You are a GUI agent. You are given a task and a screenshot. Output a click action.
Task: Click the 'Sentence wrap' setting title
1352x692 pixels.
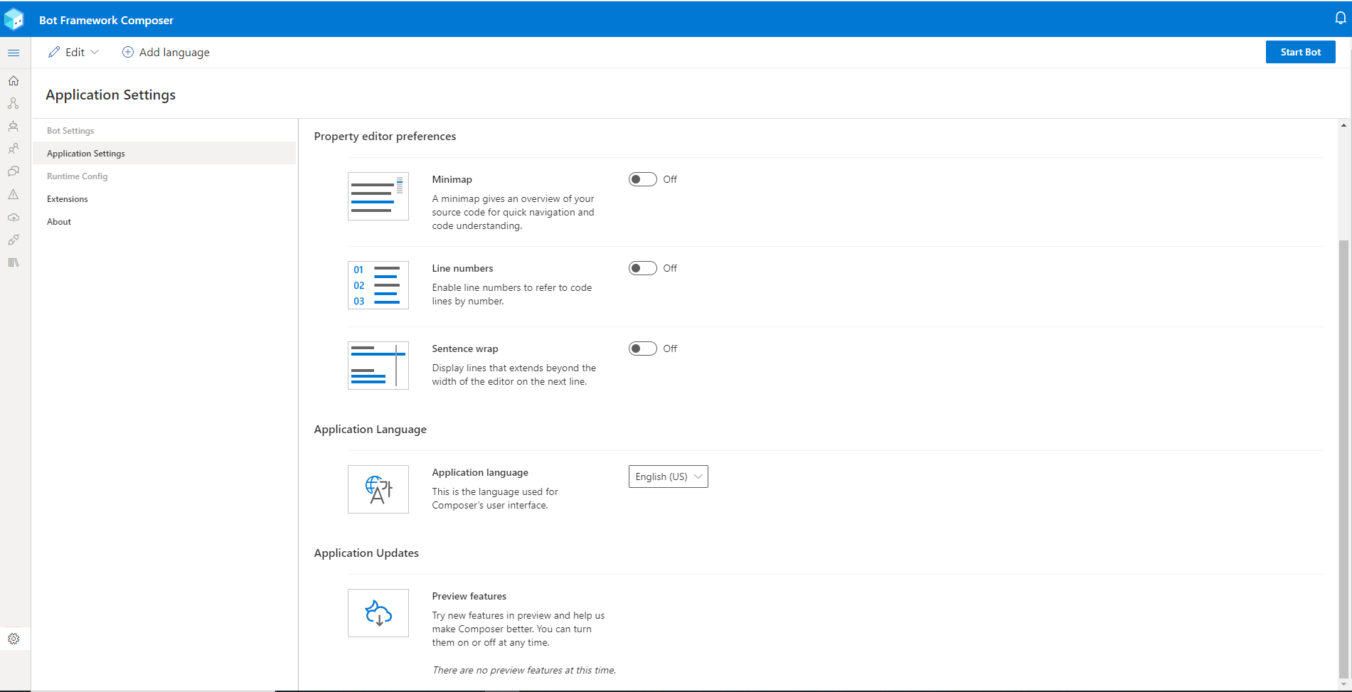click(465, 348)
